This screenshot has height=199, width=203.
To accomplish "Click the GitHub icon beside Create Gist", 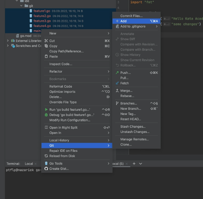I will [x=46, y=169].
